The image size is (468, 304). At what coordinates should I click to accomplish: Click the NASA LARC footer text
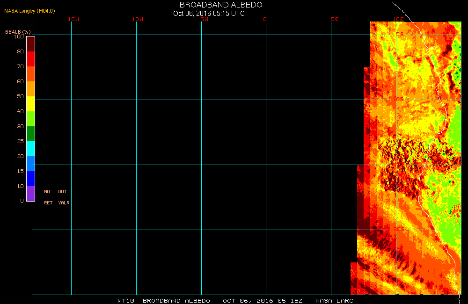click(334, 301)
